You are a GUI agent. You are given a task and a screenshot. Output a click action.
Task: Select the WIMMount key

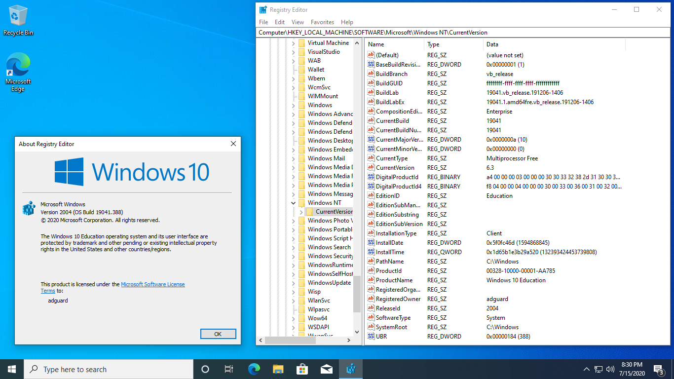(323, 96)
